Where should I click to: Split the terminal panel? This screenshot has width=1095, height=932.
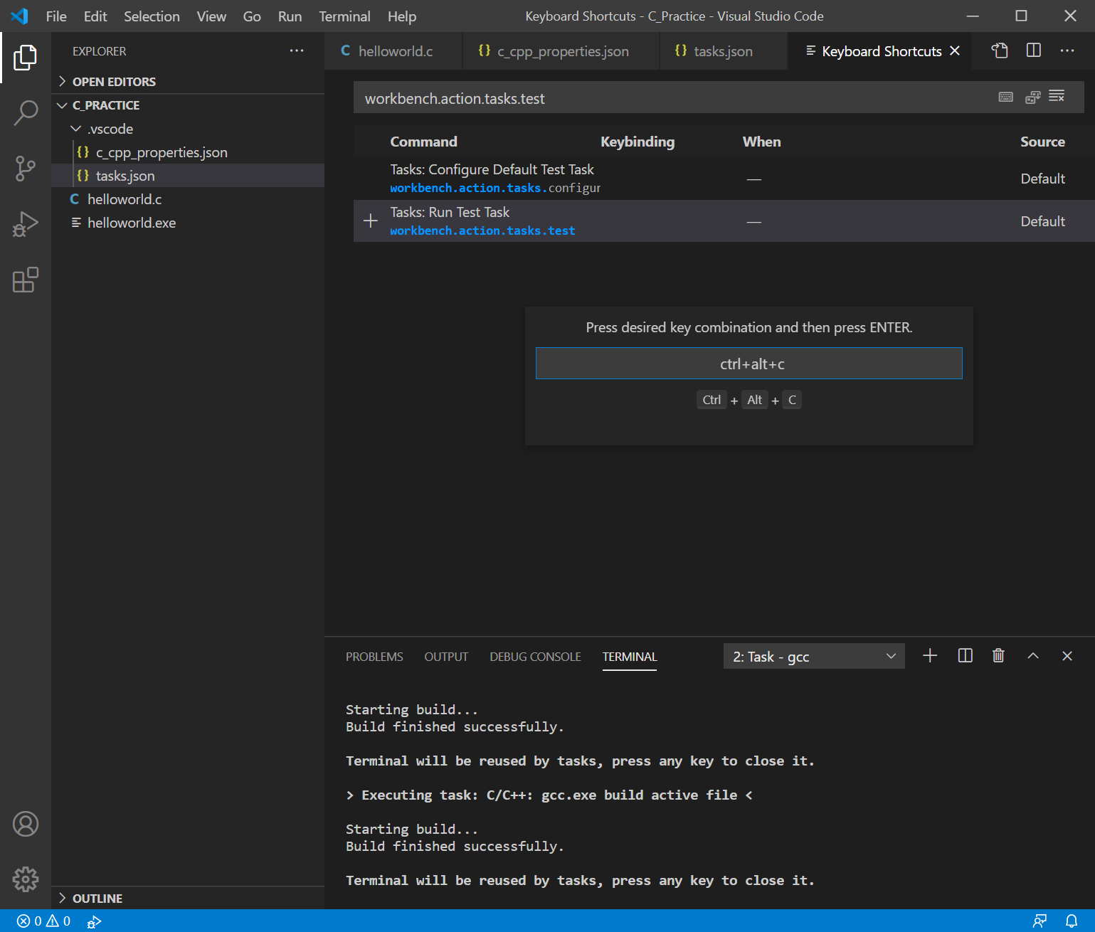966,656
